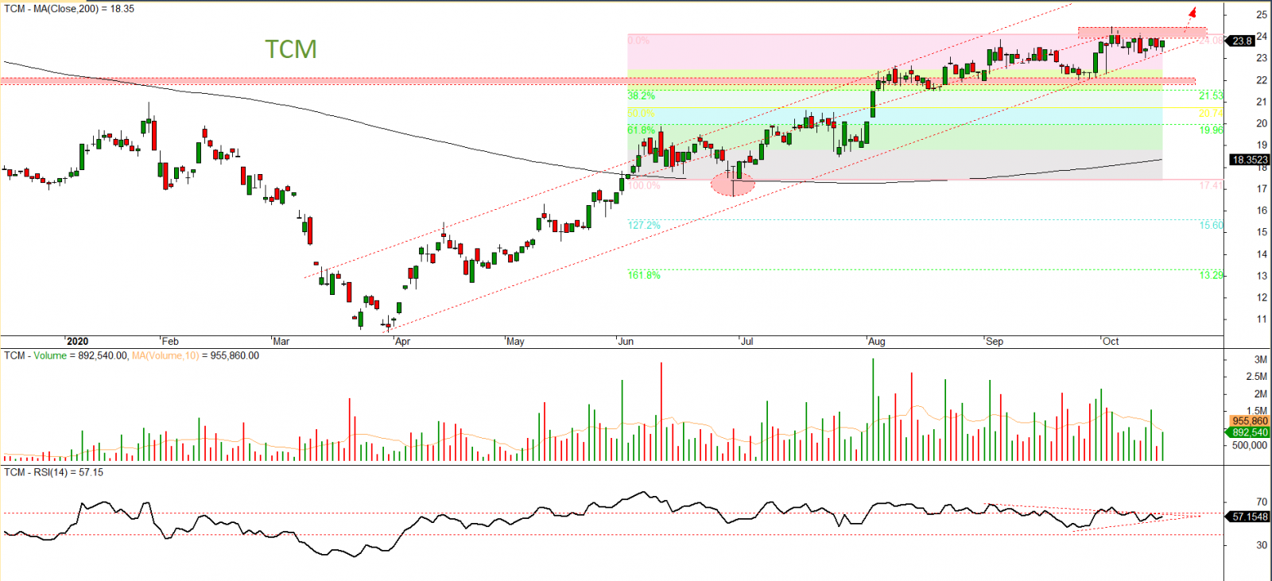The width and height of the screenshot is (1272, 581).
Task: Click the Feb label on the time axis
Action: tap(170, 341)
